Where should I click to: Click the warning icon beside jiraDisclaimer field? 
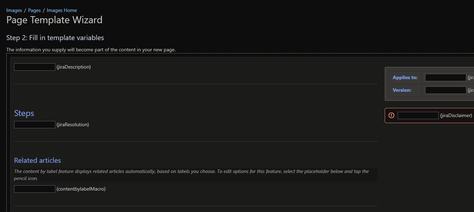391,115
